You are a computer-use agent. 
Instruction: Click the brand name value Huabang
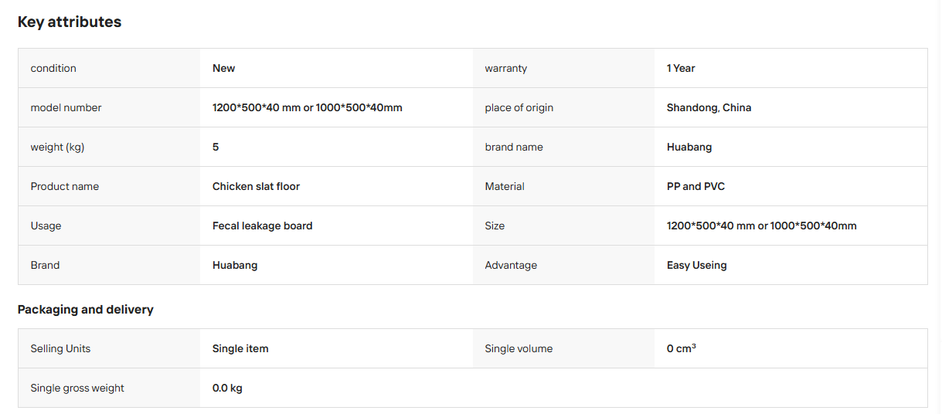click(689, 147)
